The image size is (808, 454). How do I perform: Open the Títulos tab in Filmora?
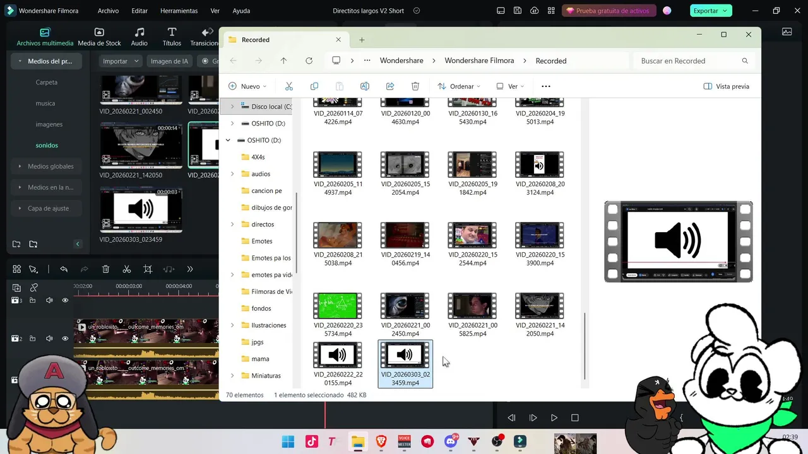pos(172,37)
